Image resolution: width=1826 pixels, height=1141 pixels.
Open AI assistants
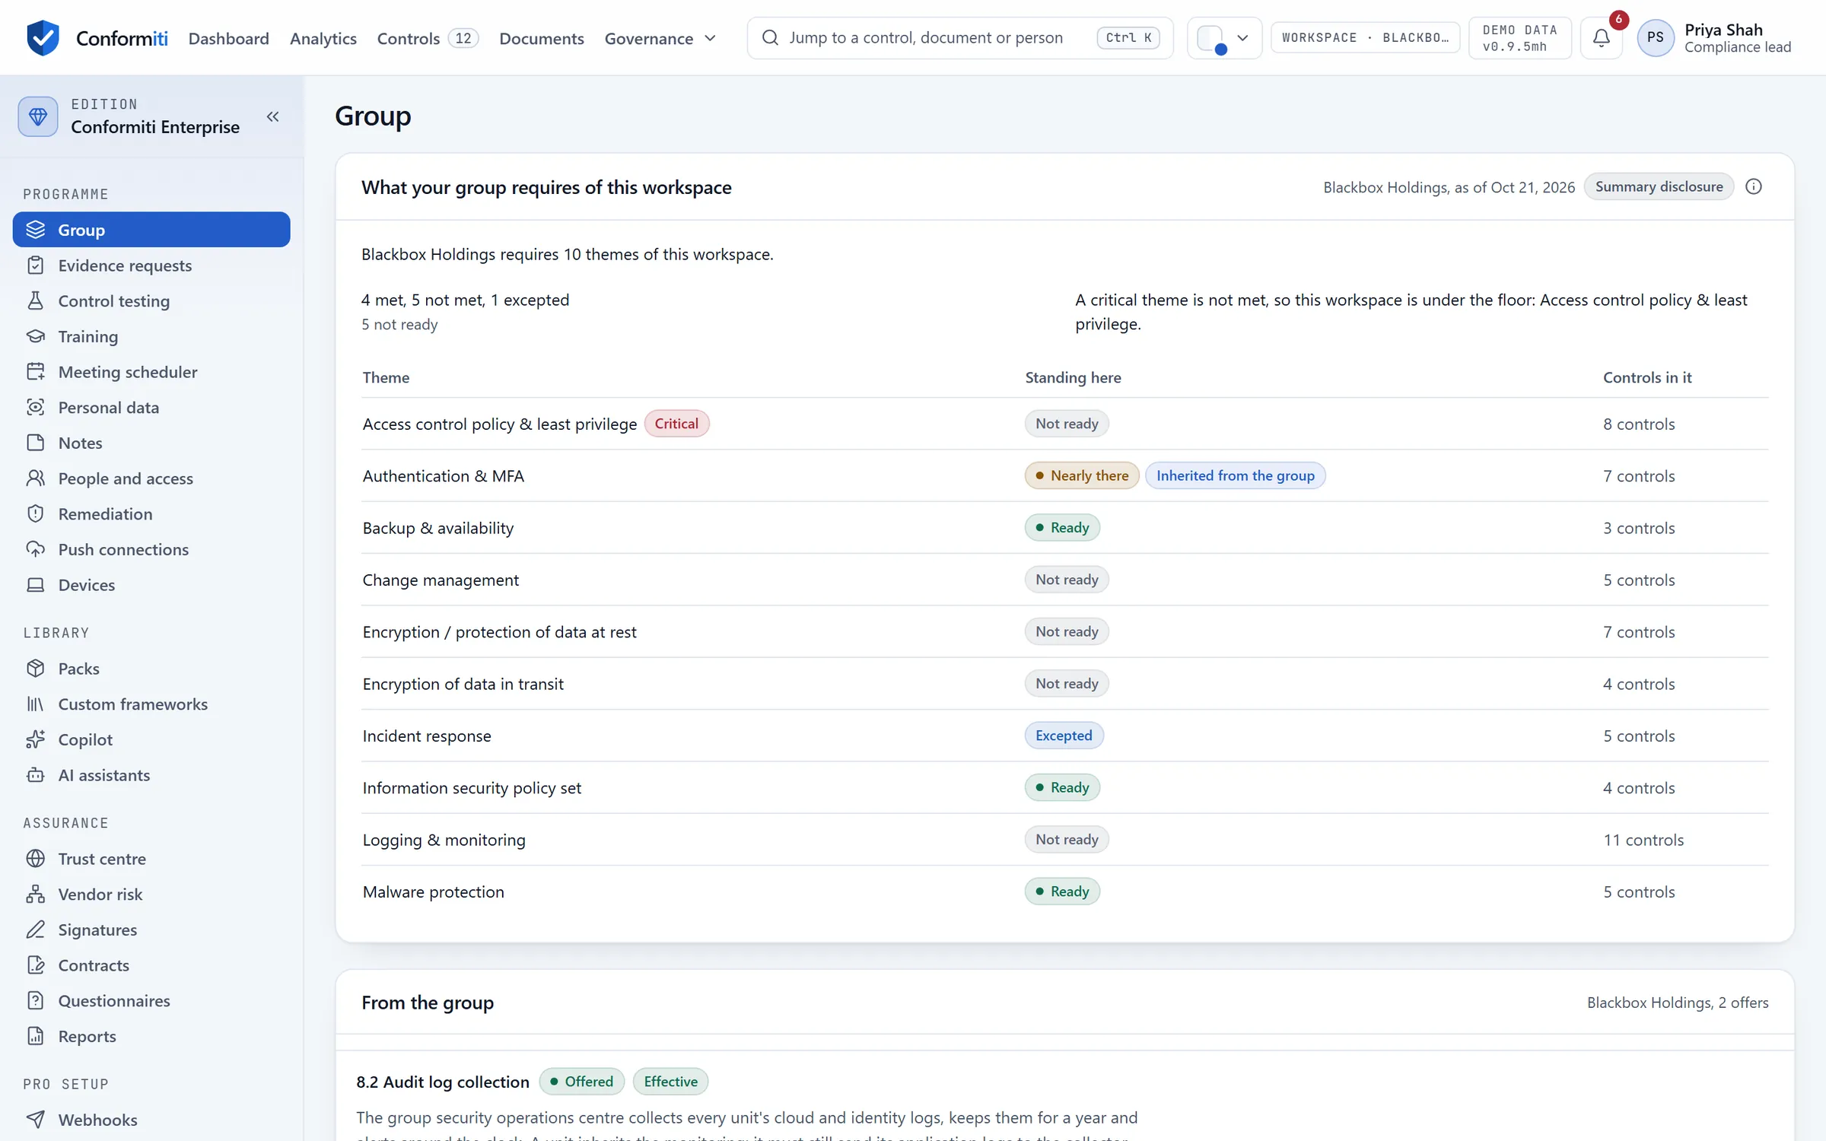click(151, 775)
